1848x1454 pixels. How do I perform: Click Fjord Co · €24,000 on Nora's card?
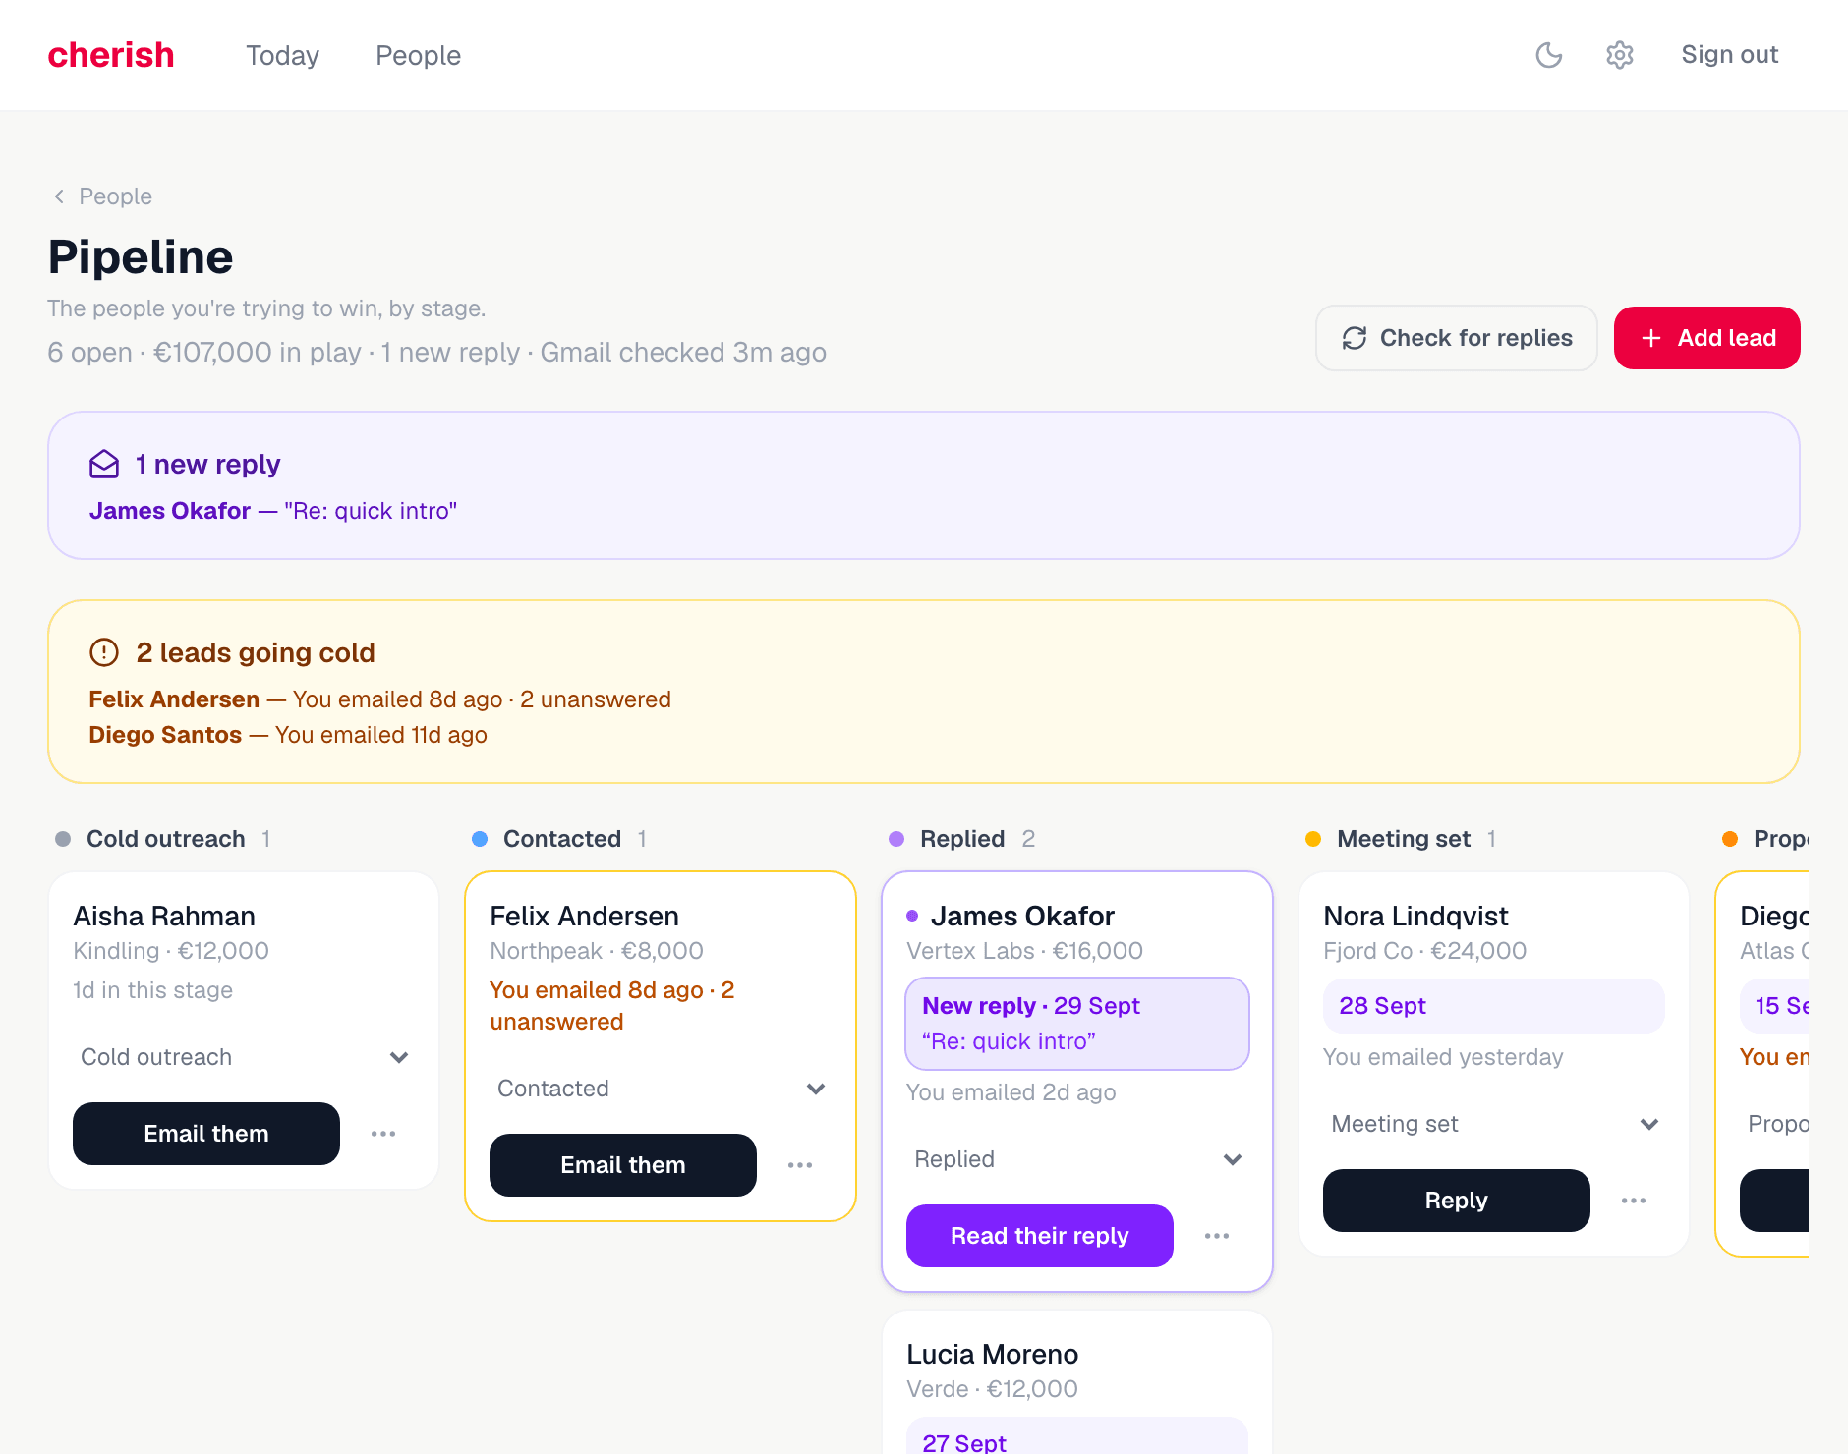tap(1424, 951)
